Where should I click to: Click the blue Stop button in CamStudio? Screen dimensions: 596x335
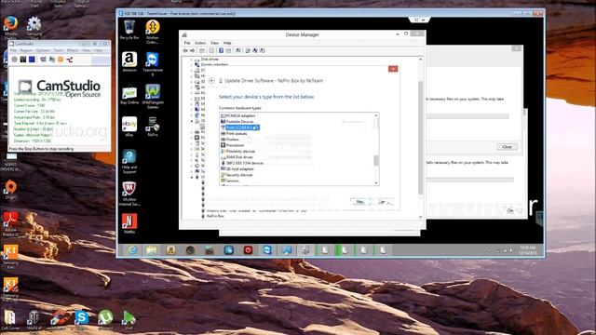(32, 60)
